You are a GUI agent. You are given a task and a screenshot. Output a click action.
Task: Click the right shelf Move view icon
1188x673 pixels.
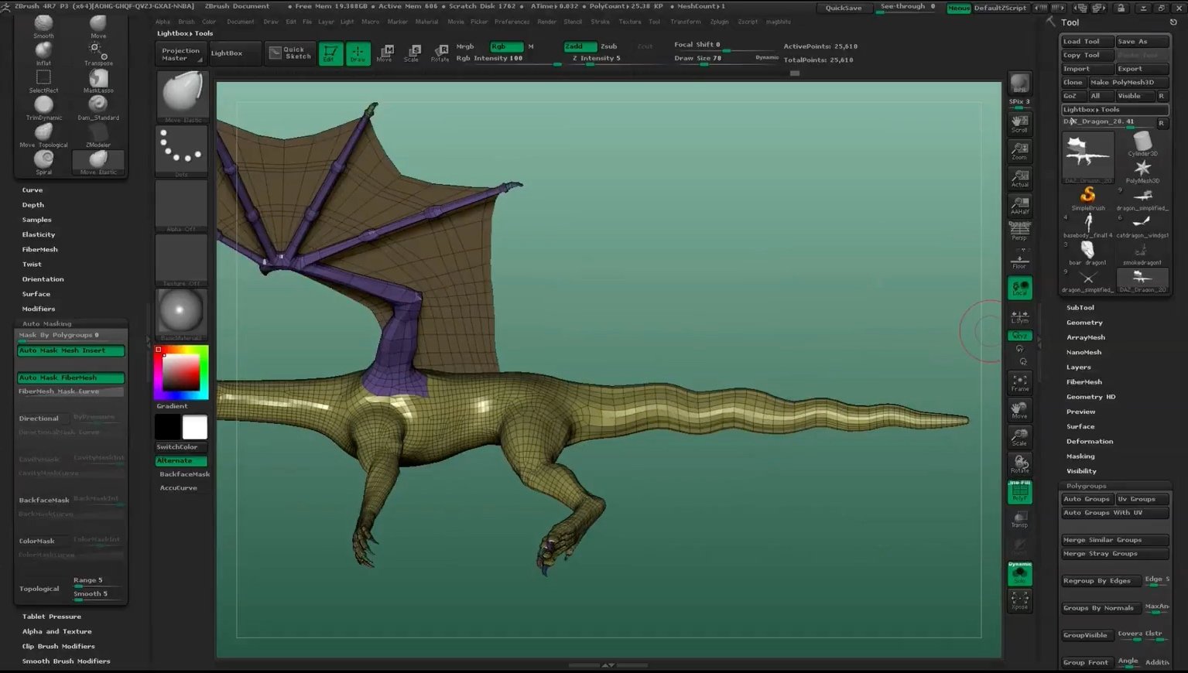(1020, 409)
